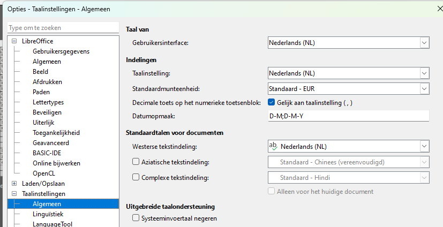Enable Complexe tekstindeling checkbox
Image resolution: width=443 pixels, height=227 pixels.
136,178
